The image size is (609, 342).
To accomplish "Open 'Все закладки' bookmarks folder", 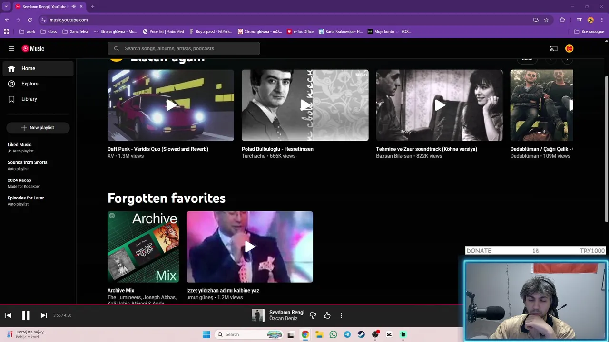I will coord(589,32).
